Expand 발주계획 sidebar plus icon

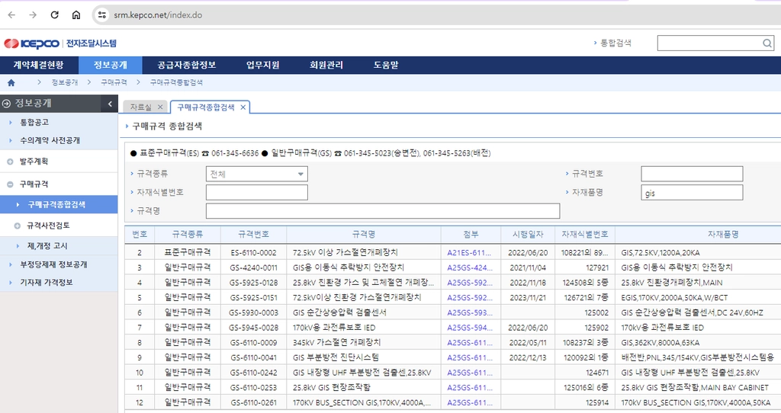[10, 162]
